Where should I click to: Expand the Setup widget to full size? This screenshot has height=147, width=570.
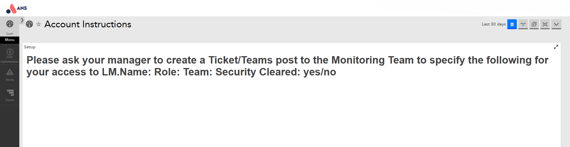[556, 47]
